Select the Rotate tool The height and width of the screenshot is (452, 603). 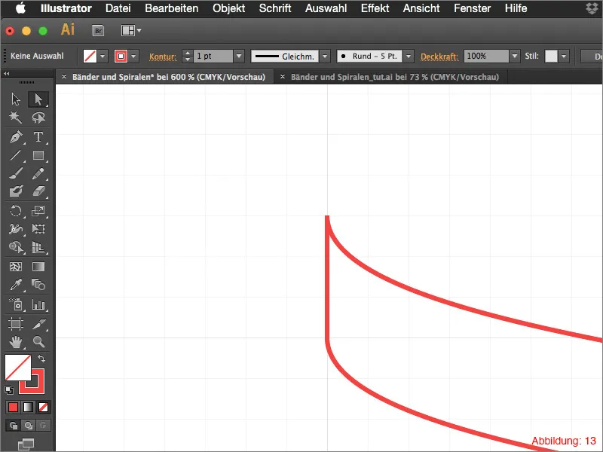coord(16,211)
